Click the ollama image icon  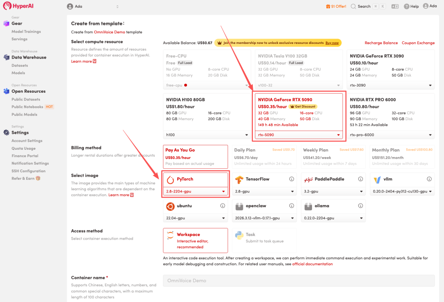point(308,206)
